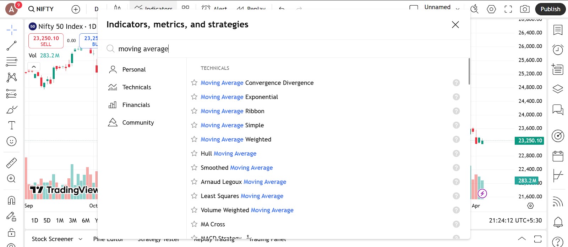Add Arnaud Legoux Moving Average
The image size is (568, 247).
pos(244,182)
